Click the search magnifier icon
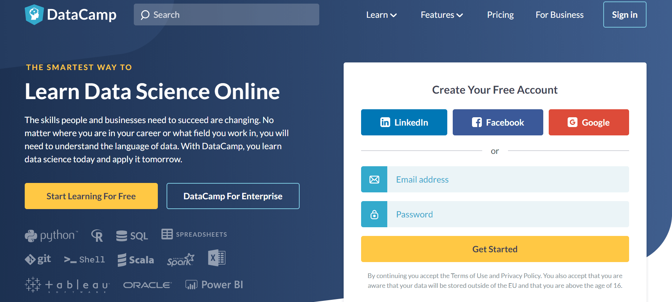The image size is (672, 302). click(145, 15)
